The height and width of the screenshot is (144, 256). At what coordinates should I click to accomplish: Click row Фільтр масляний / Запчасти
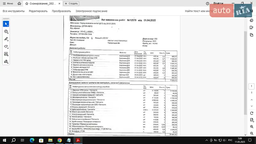(x=123, y=112)
